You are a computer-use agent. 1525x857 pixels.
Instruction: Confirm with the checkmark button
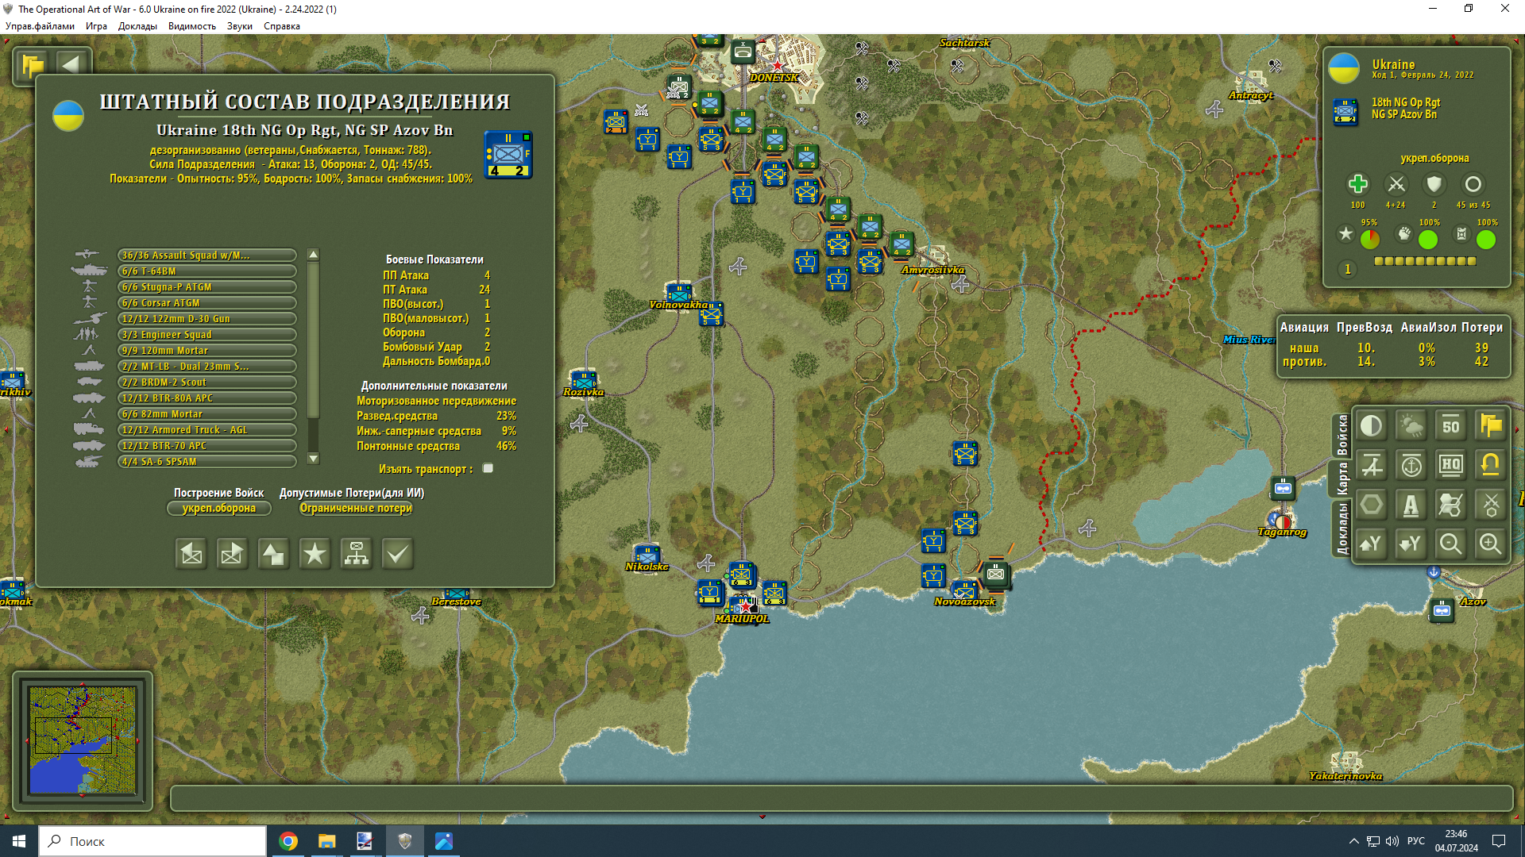coord(397,554)
